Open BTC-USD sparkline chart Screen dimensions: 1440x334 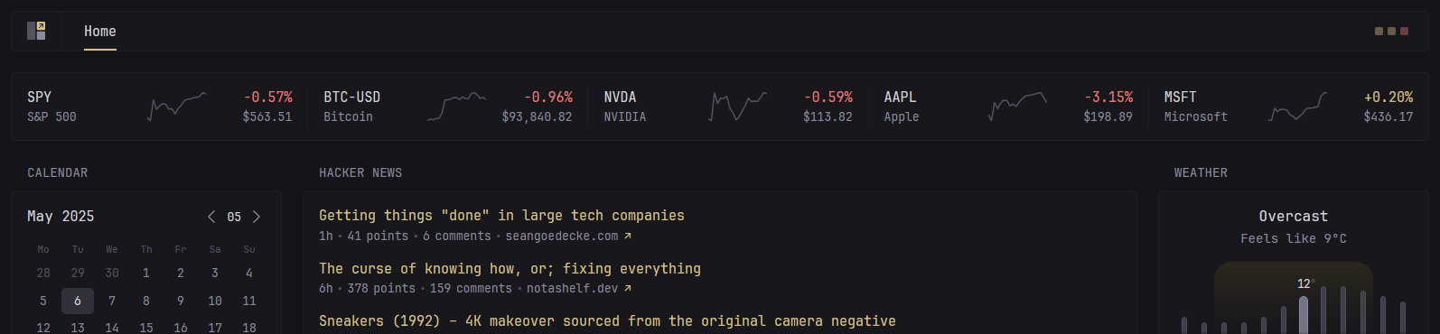point(457,107)
